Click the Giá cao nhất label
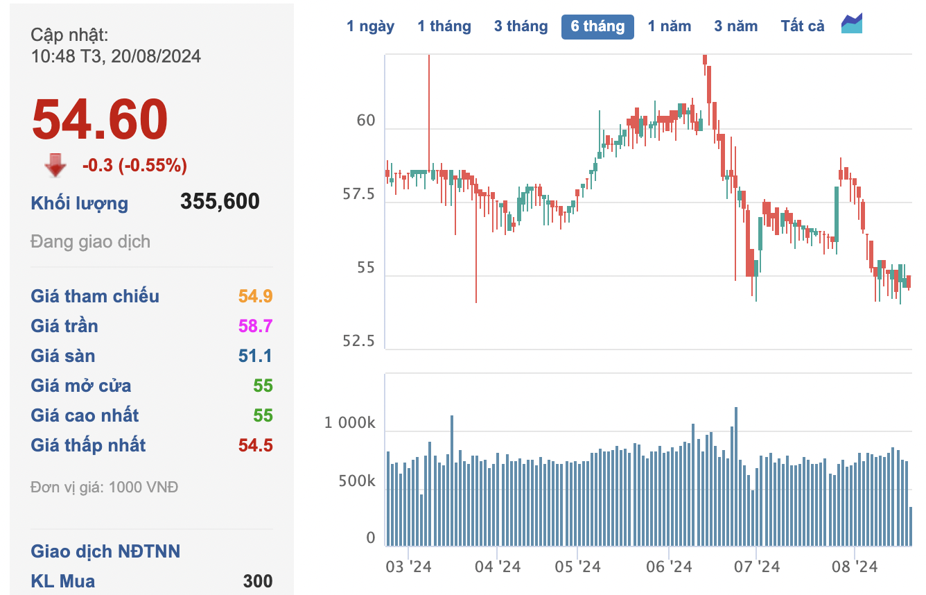Screen dimensions: 926x595 click(85, 415)
